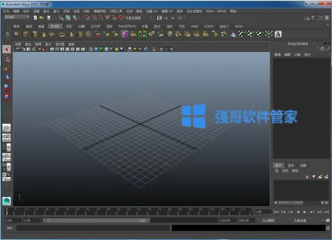Image resolution: width=332 pixels, height=240 pixels.
Task: Click the Maya logo icon below layouts
Action: pyautogui.click(x=7, y=201)
